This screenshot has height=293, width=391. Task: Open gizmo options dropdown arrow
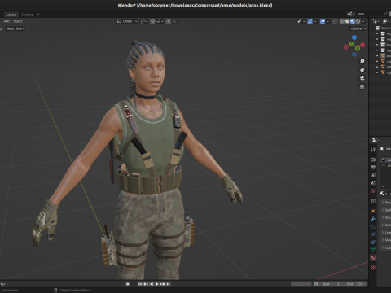(315, 21)
